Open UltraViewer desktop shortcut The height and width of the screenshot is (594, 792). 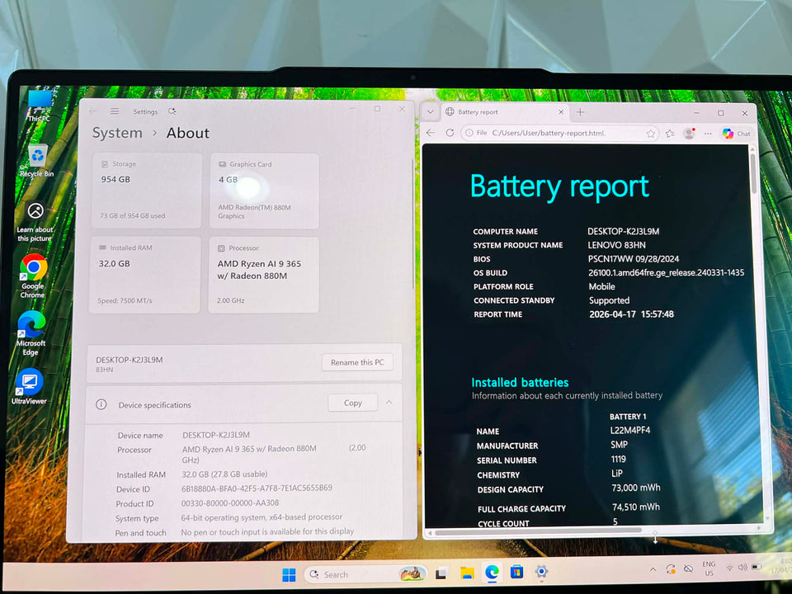30,387
